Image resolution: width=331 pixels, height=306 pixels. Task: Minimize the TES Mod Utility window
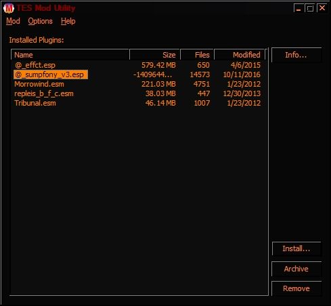pyautogui.click(x=299, y=8)
